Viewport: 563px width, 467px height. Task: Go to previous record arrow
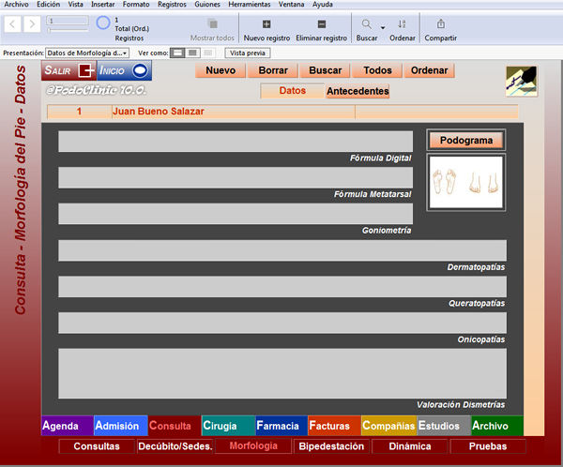[x=12, y=24]
